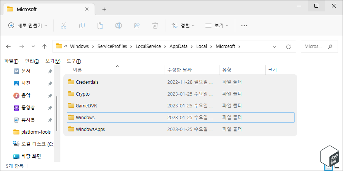343x171 pixels.
Task: Unpin 사진 using its pin icon
Action: coord(50,83)
